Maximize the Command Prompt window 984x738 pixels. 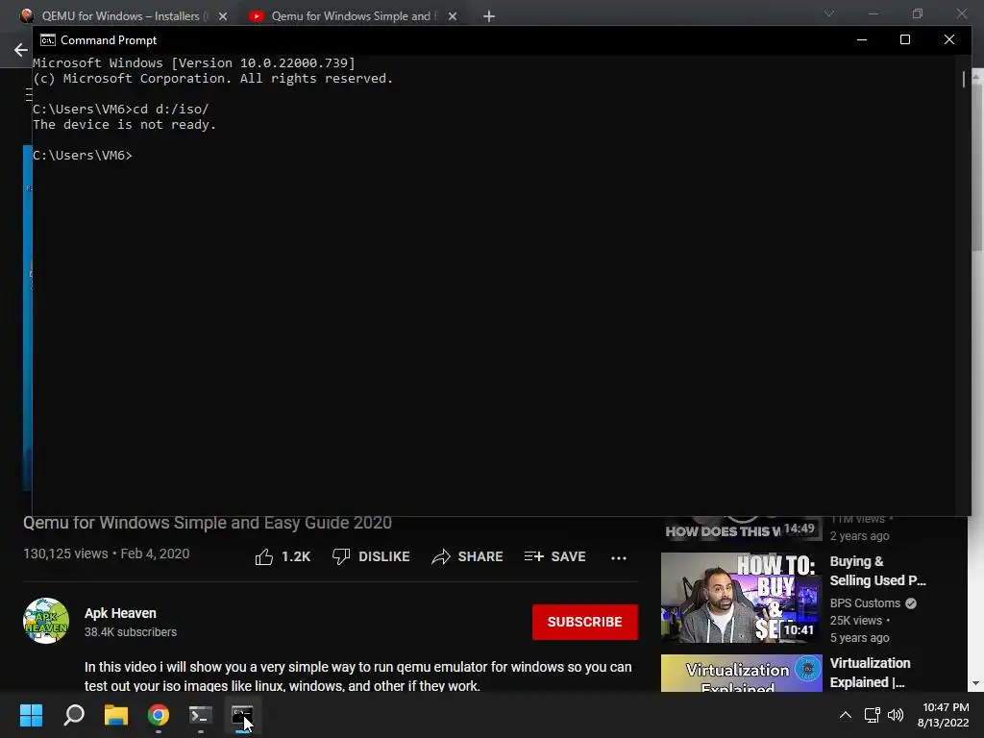click(x=905, y=39)
